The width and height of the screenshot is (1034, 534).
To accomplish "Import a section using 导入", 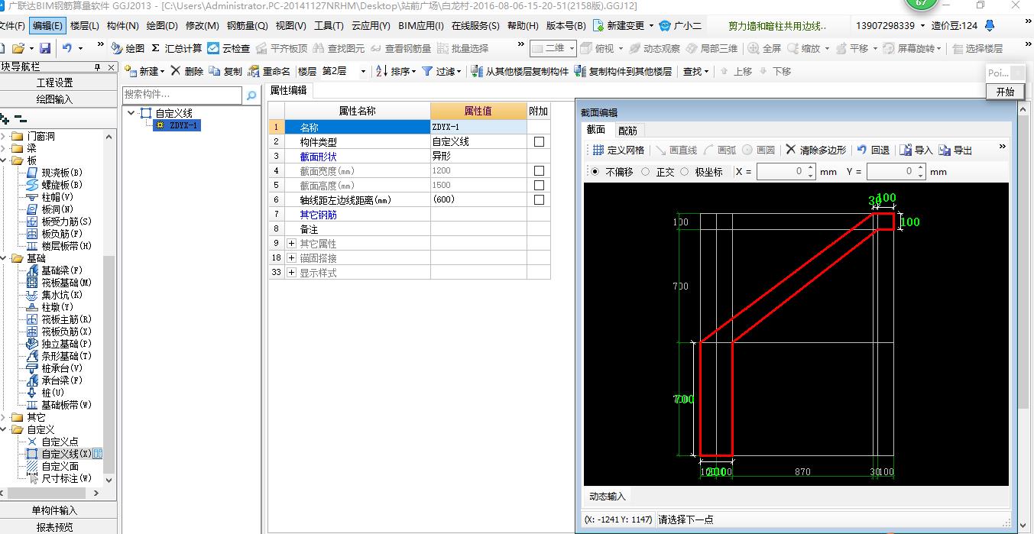I will coord(916,150).
